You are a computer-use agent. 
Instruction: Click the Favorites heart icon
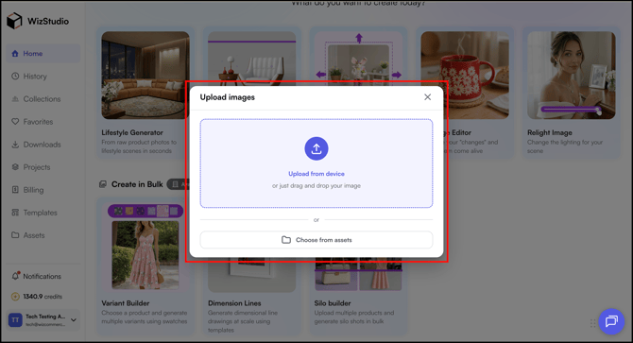coord(15,122)
